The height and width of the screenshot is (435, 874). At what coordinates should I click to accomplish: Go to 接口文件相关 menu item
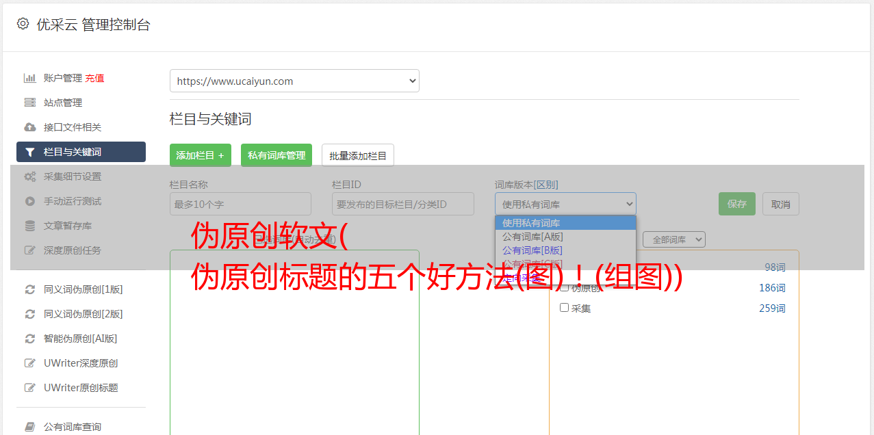73,127
